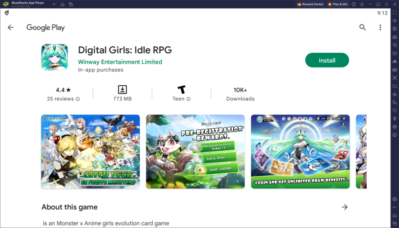Install Digital Girls: Idle RPG

coord(327,60)
